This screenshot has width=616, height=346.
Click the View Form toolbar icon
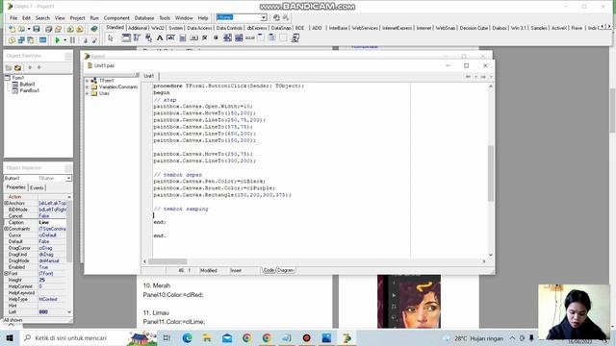21,40
